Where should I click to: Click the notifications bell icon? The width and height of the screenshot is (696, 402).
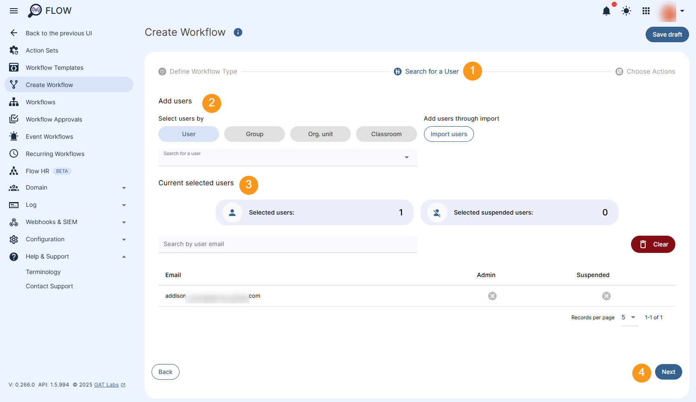coord(606,11)
